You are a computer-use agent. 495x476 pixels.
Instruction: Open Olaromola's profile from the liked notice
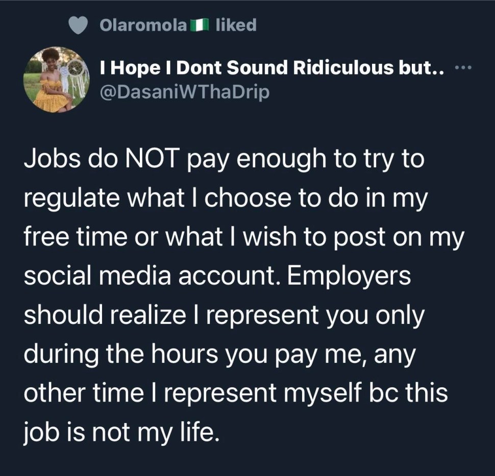point(143,25)
